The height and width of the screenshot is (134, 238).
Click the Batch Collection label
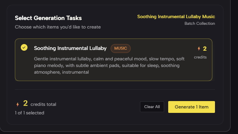(200, 23)
